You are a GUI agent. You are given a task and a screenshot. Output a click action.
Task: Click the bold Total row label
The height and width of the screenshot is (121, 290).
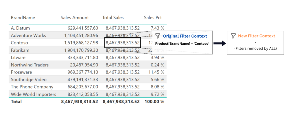tap(16, 101)
